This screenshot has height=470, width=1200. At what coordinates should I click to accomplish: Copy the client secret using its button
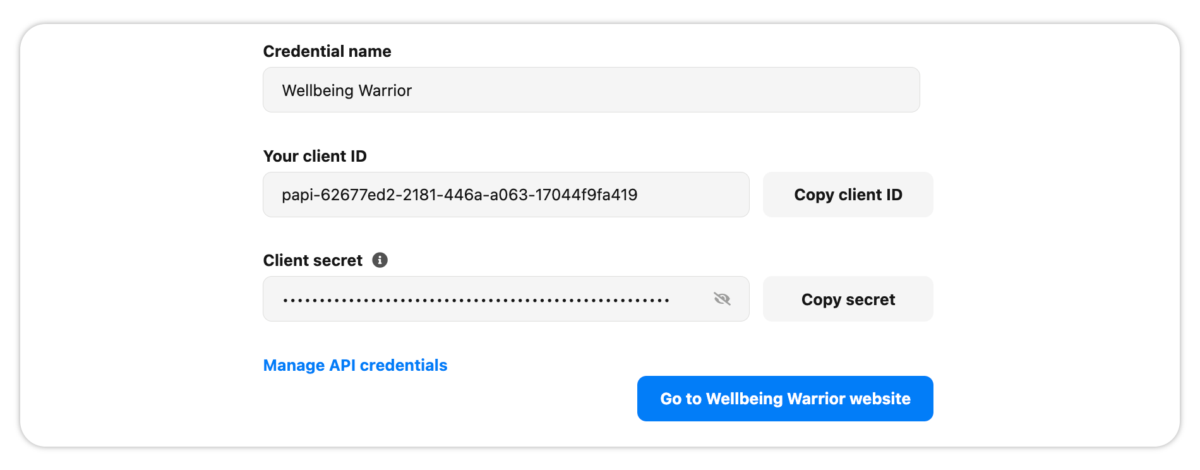coord(848,299)
